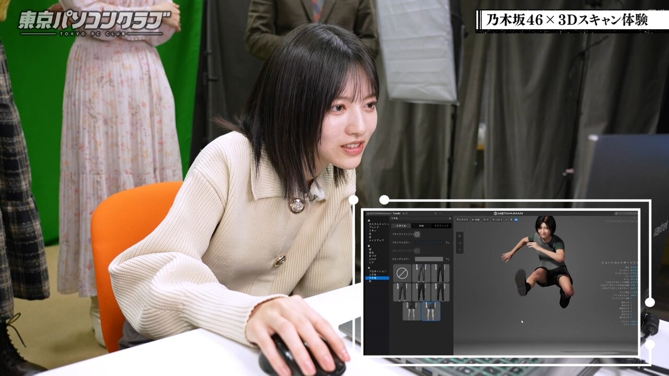Open the LOD 0 dropdown
Image resolution: width=669 pixels, height=376 pixels.
tap(497, 220)
